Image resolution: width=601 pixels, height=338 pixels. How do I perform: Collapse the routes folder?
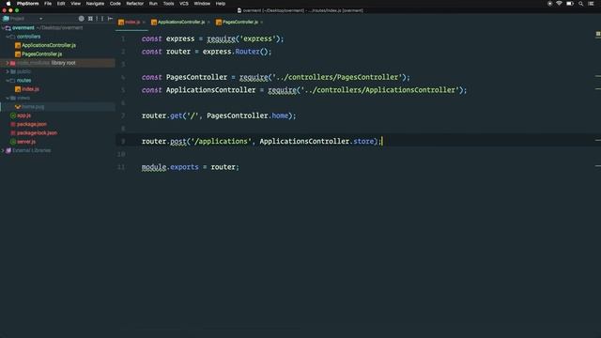click(8, 81)
